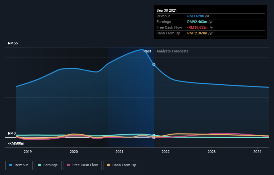Screen dimensions: 274x175
Task: Click the RM5b y-axis label
Action: 13,43
